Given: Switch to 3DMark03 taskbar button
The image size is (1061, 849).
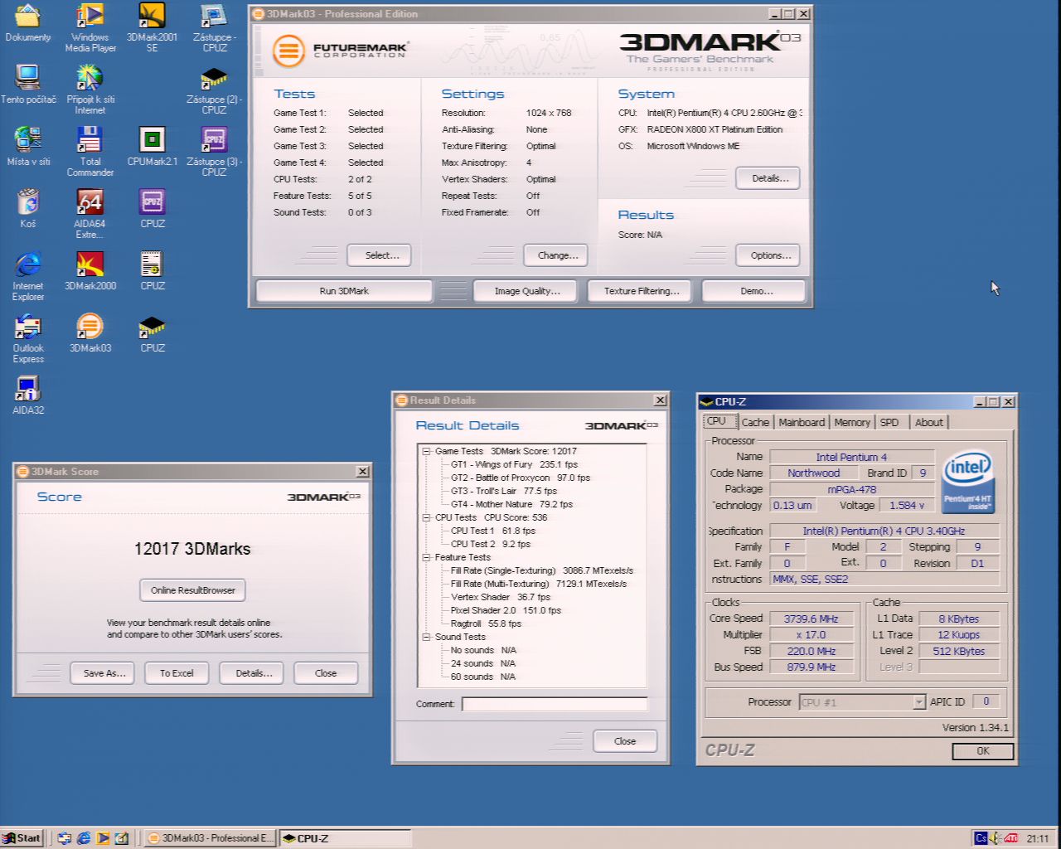Looking at the screenshot, I should click(x=210, y=838).
